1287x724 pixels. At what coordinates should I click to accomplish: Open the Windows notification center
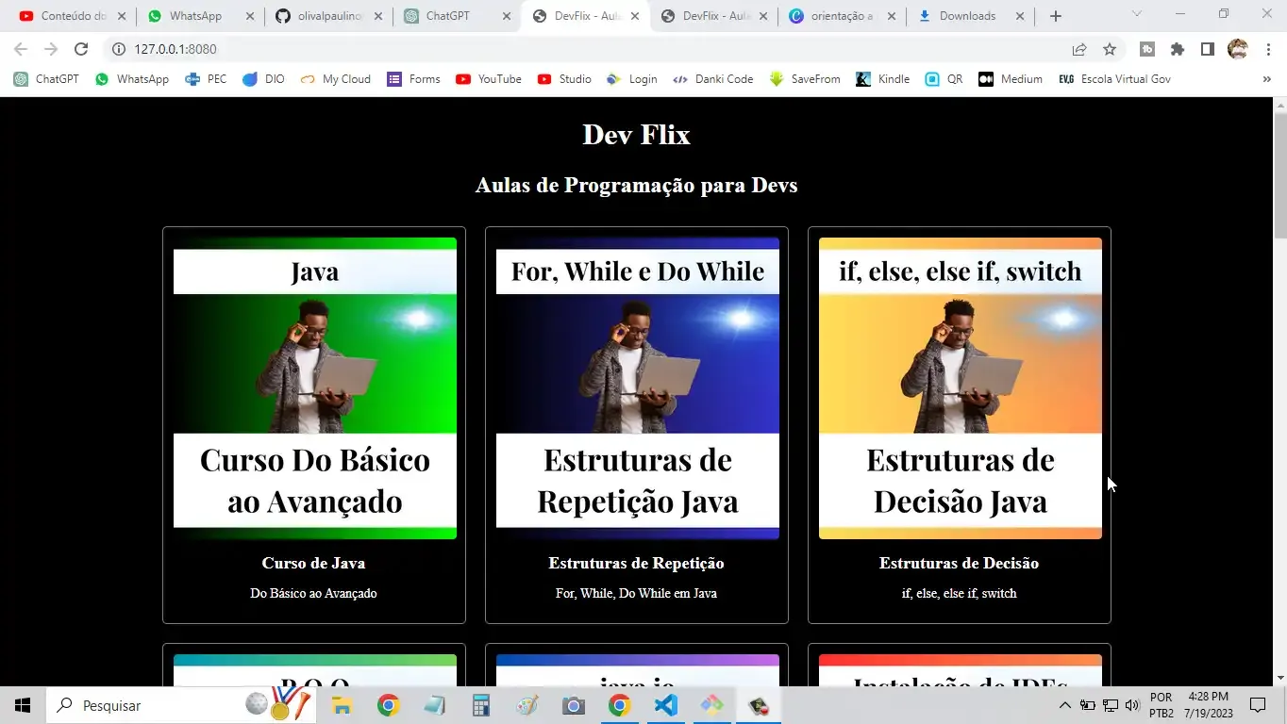click(x=1258, y=705)
